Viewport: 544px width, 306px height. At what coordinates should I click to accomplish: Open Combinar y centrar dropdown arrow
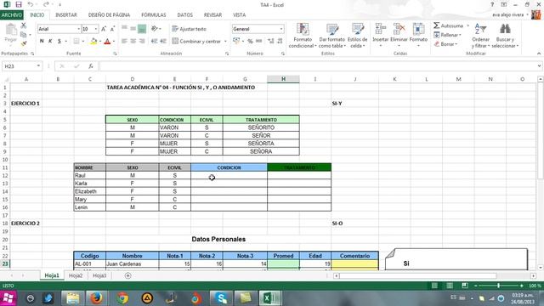[225, 42]
